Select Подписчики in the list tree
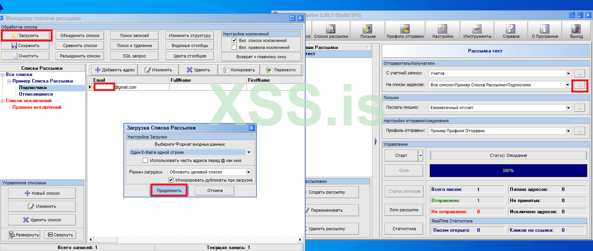Viewport: 593px width, 251px height. click(33, 88)
